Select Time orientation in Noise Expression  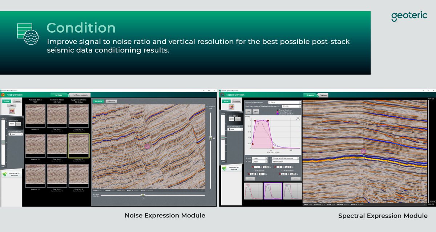[x=12, y=105]
